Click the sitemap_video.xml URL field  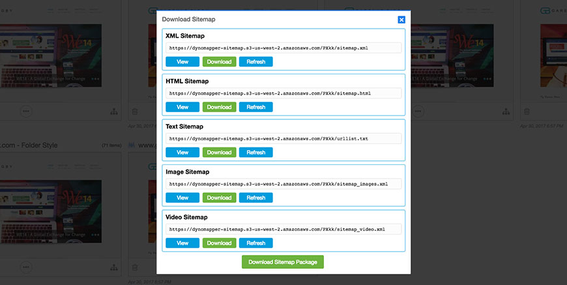[283, 229]
